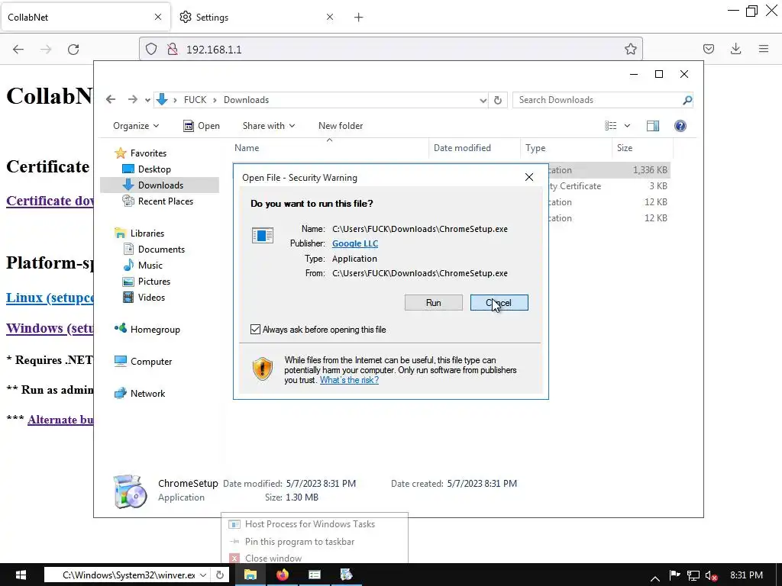782x586 pixels.
Task: Select Favorites in the navigation pane
Action: (148, 153)
